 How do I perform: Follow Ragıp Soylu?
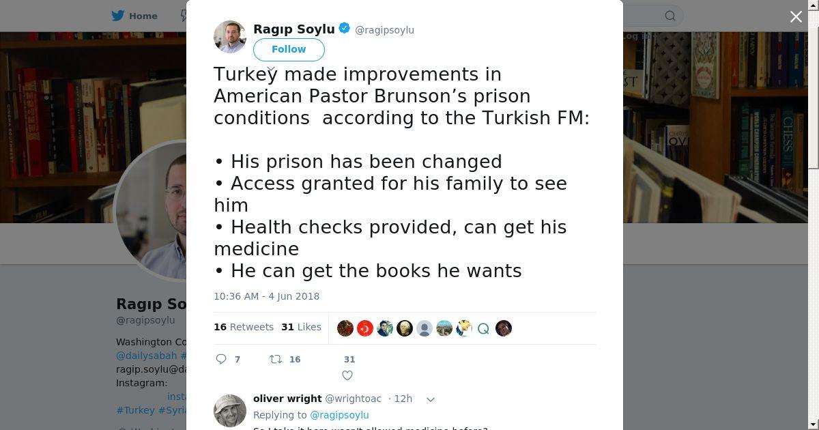tap(289, 49)
